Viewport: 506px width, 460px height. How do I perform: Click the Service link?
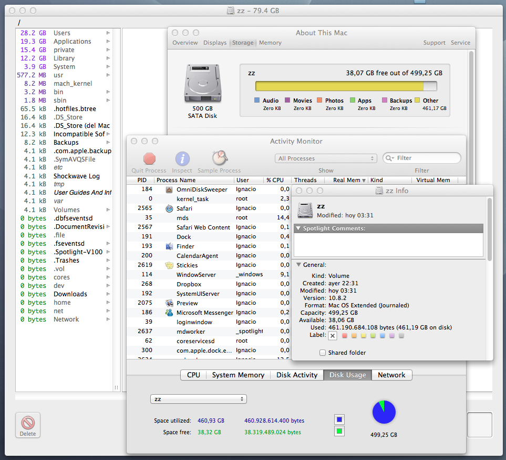[460, 43]
